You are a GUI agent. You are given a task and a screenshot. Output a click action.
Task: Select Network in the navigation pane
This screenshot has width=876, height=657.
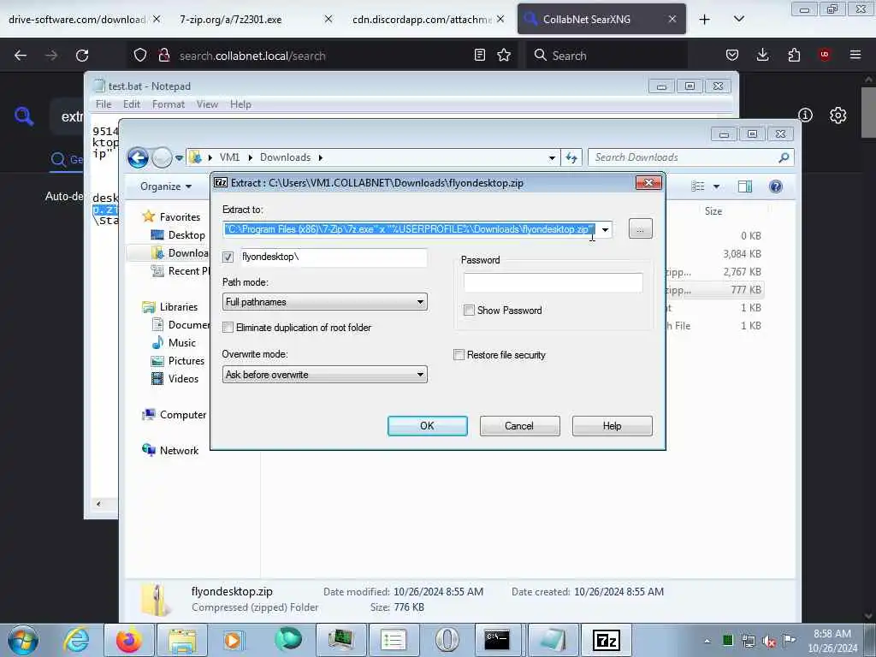click(171, 450)
